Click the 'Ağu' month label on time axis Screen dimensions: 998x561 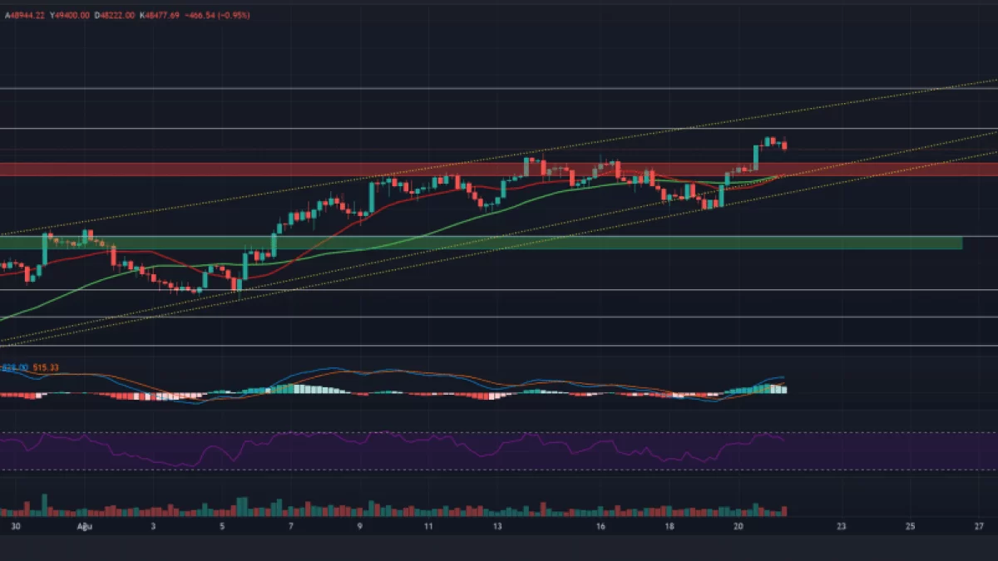[x=83, y=526]
